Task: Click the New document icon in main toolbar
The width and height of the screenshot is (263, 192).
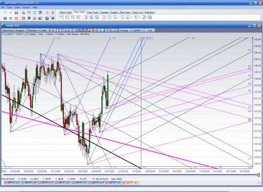Action: click(x=5, y=13)
